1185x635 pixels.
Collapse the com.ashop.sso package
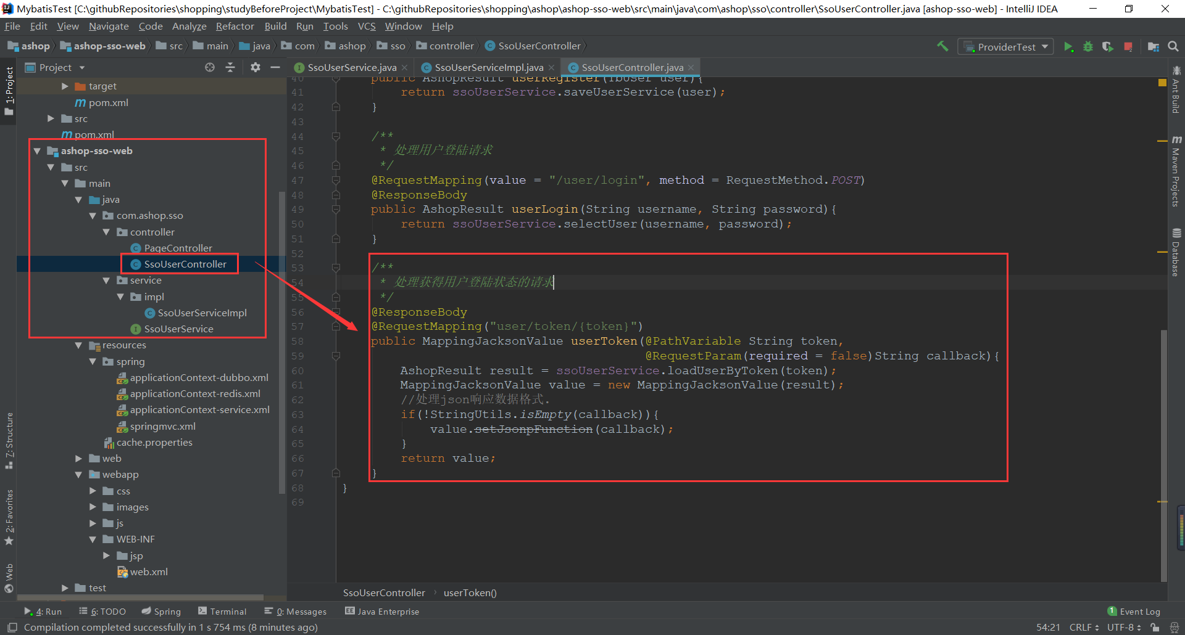(x=93, y=216)
